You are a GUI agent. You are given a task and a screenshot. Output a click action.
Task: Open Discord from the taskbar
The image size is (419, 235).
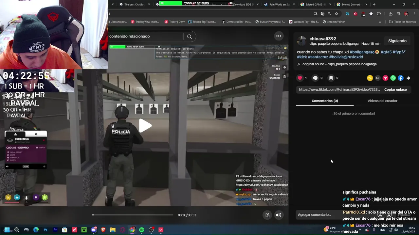coord(94,230)
